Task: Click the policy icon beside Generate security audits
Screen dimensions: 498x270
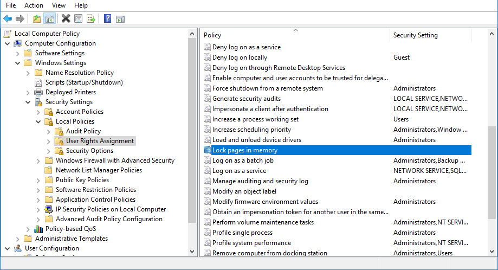Action: [x=207, y=99]
